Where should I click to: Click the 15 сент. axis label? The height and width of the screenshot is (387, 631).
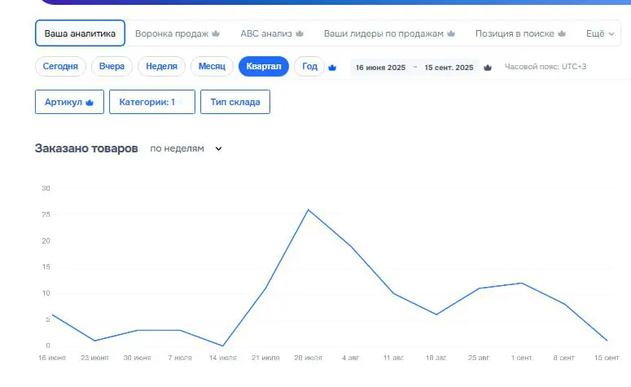point(607,358)
